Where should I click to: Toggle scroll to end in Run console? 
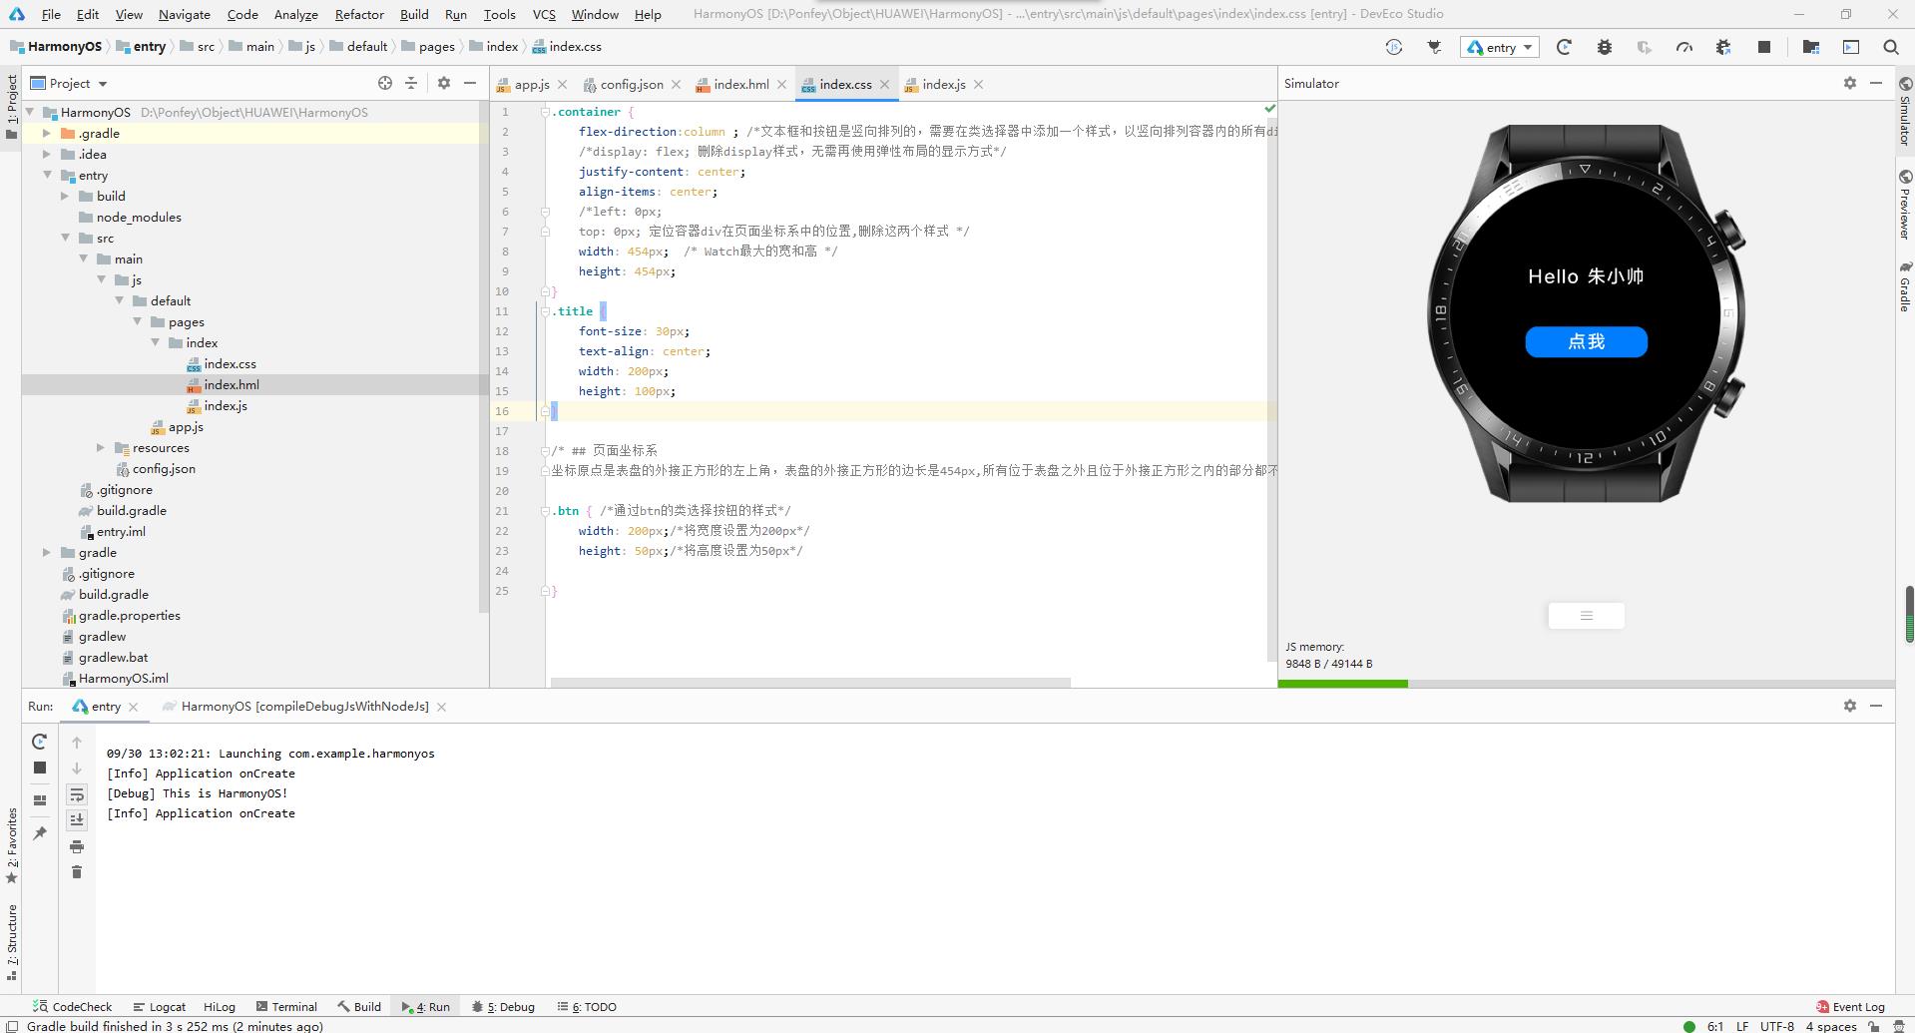[x=77, y=819]
